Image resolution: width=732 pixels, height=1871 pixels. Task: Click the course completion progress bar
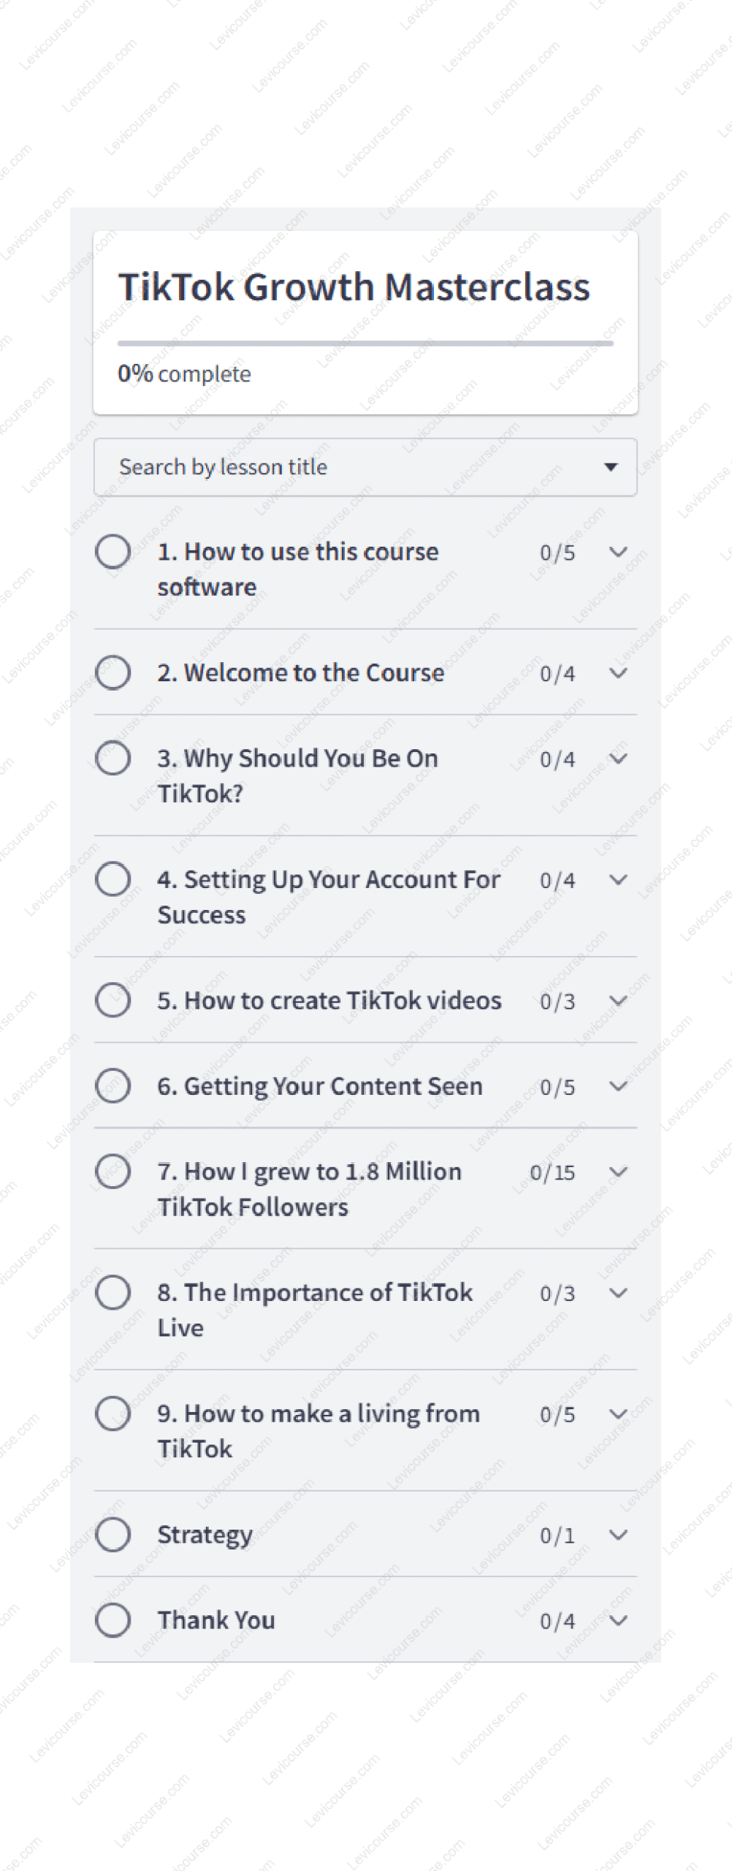click(x=365, y=343)
